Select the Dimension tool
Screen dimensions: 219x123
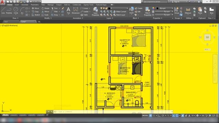[x=76, y=11]
